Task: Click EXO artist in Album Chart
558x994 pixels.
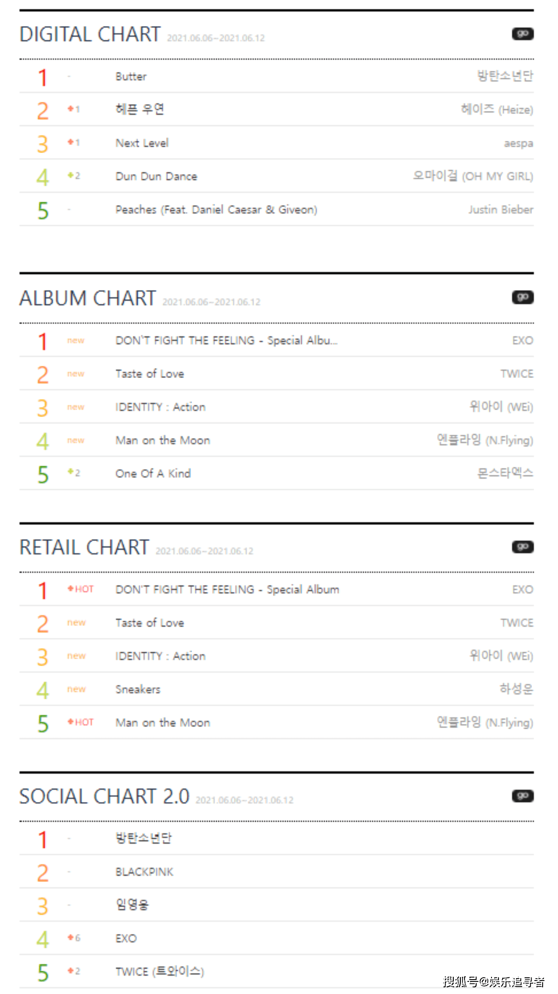Action: (523, 341)
